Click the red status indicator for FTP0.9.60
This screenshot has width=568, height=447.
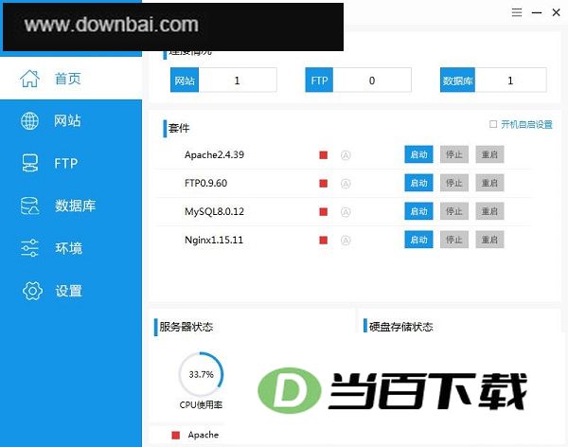pyautogui.click(x=324, y=184)
